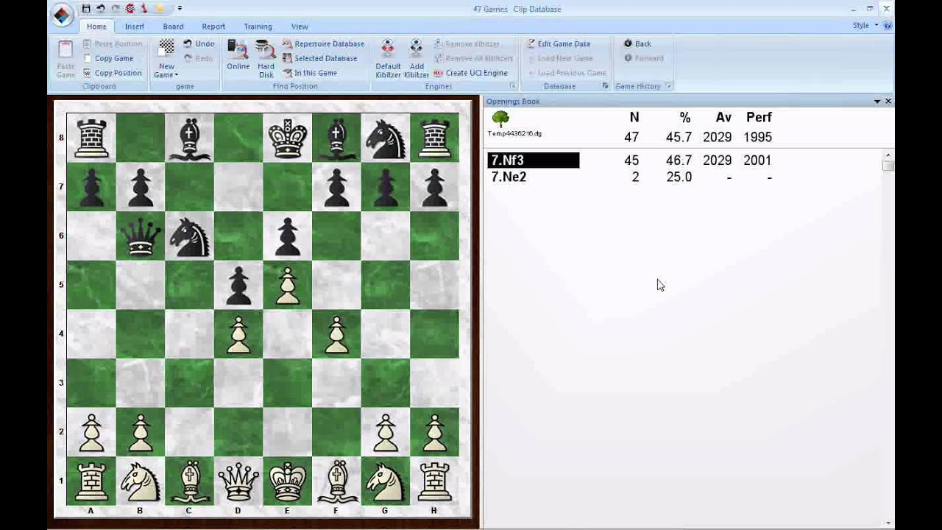Switch to the Training ribbon tab
Image resolution: width=942 pixels, height=530 pixels.
coord(258,26)
